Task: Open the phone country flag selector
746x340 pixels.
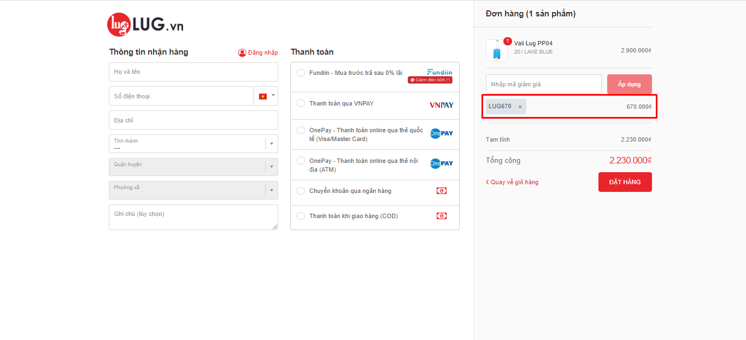Action: pyautogui.click(x=266, y=96)
